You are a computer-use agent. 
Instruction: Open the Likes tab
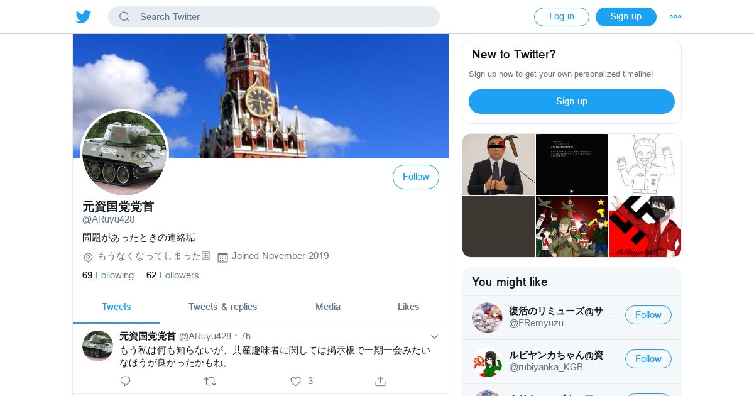[408, 307]
